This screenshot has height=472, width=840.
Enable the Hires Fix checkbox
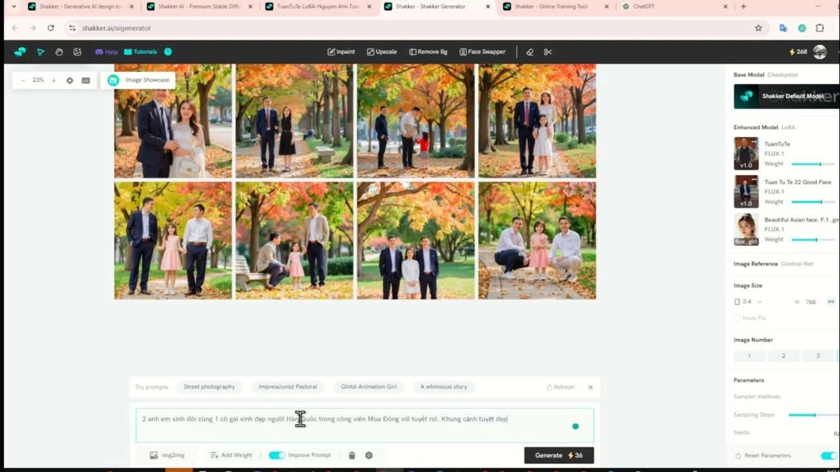tap(737, 318)
